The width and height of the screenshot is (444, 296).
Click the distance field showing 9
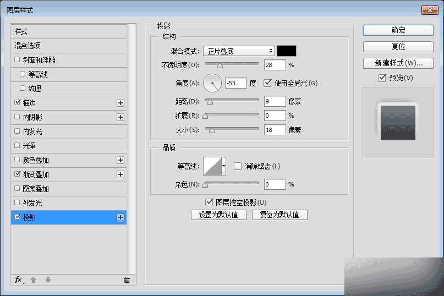tap(275, 101)
